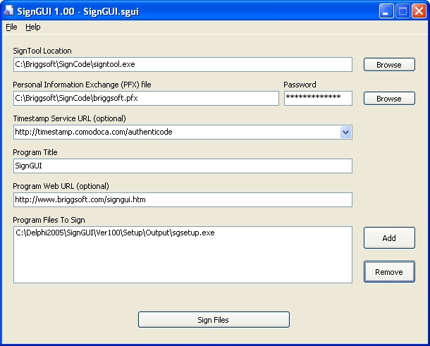Maximize the SignGUI window
This screenshot has width=430, height=346.
403,11
